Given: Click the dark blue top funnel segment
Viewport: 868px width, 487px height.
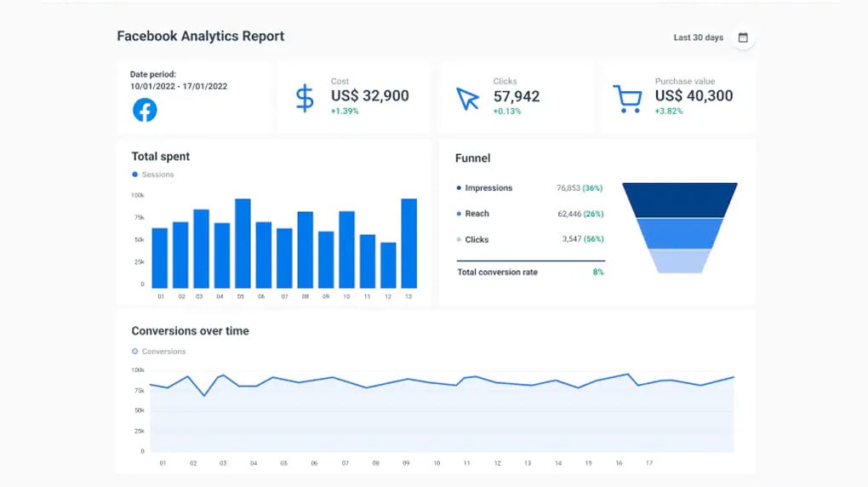Looking at the screenshot, I should [680, 199].
